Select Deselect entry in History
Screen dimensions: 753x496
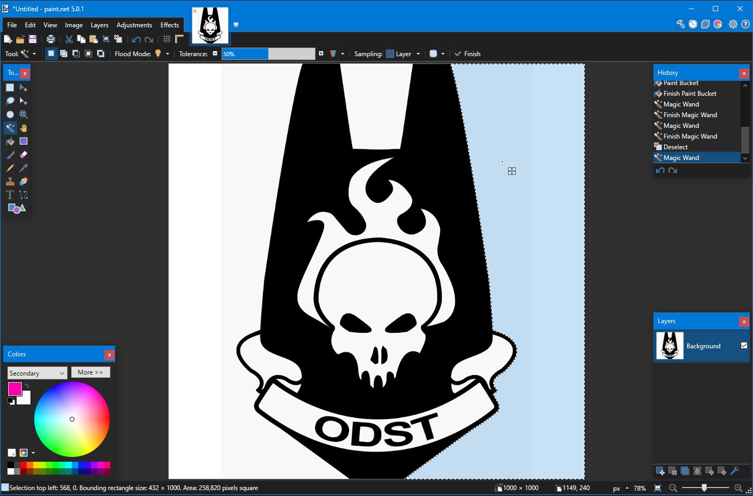click(x=697, y=147)
